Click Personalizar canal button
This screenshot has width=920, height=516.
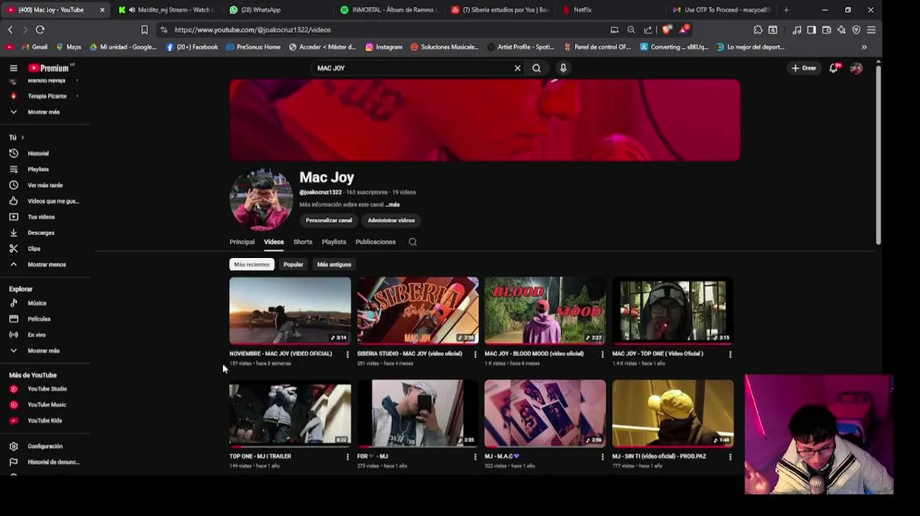click(x=328, y=220)
